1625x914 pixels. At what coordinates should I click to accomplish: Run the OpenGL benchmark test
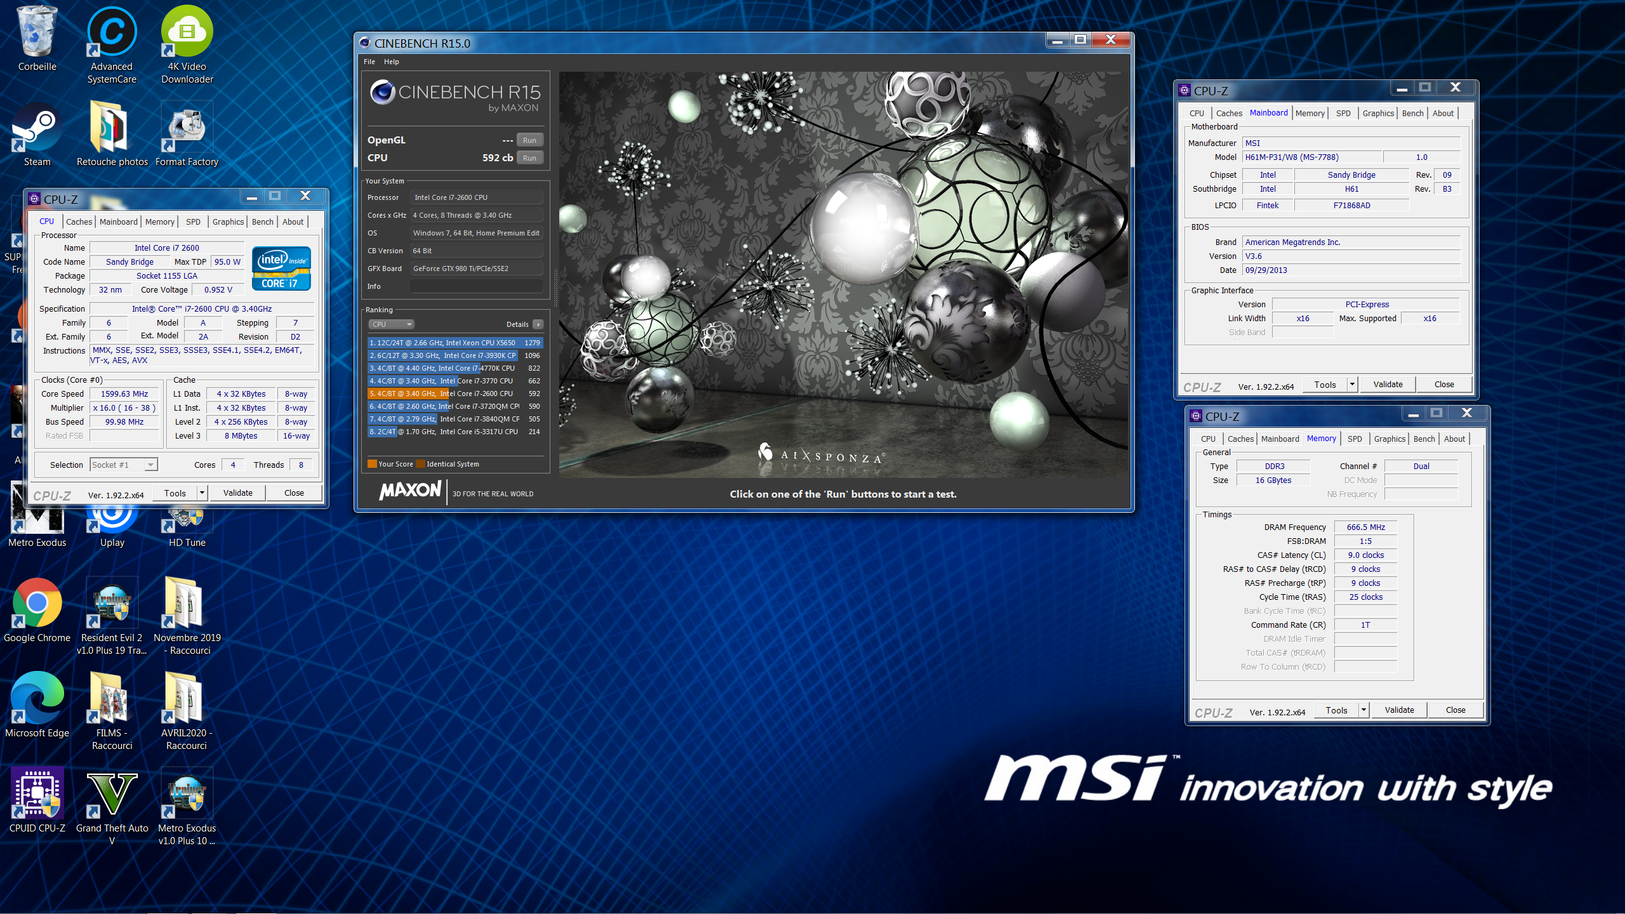pos(529,140)
